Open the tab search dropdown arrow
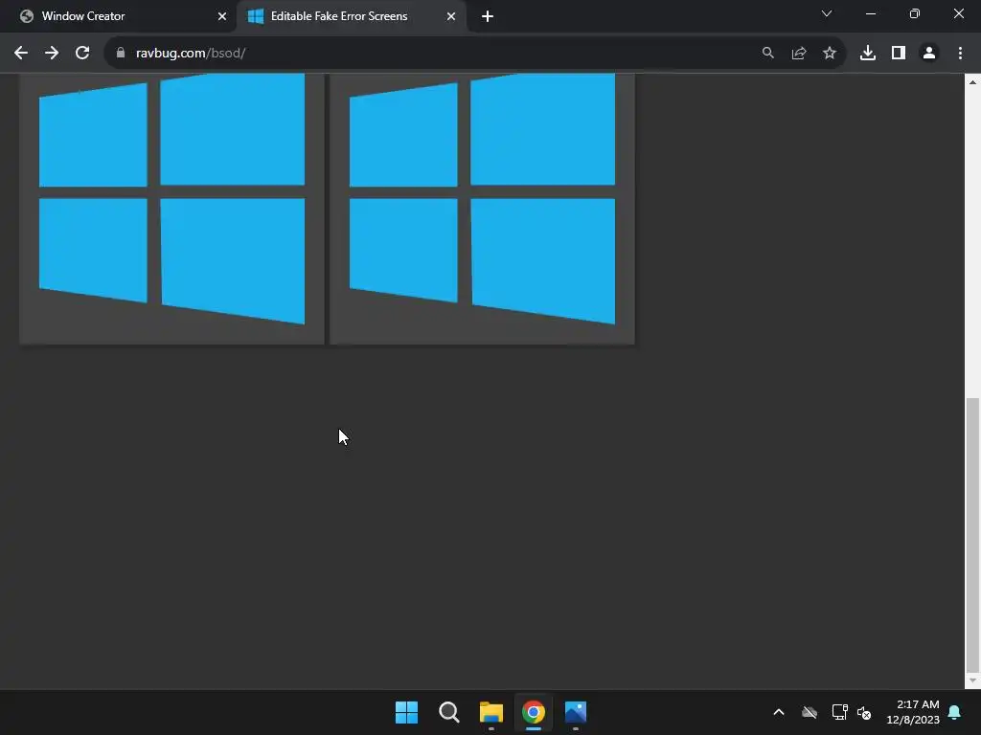The image size is (981, 735). tap(827, 13)
